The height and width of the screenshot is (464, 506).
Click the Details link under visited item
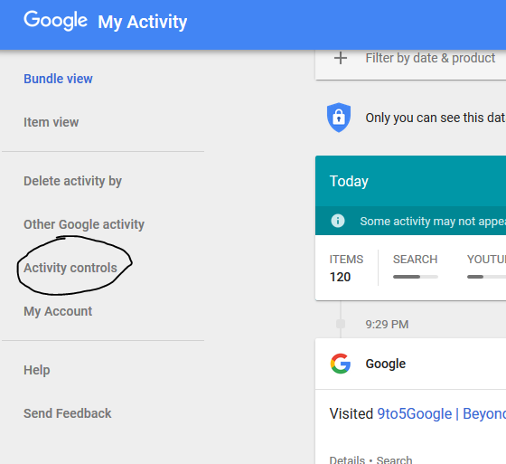click(x=347, y=459)
